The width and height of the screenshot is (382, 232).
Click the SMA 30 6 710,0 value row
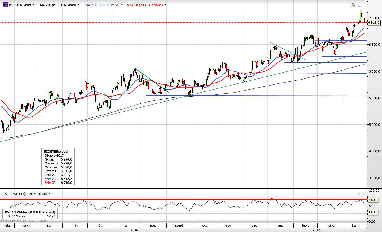58,183
